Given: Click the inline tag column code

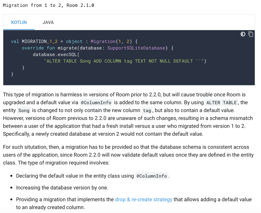Looking at the screenshot, I should pos(147,110).
